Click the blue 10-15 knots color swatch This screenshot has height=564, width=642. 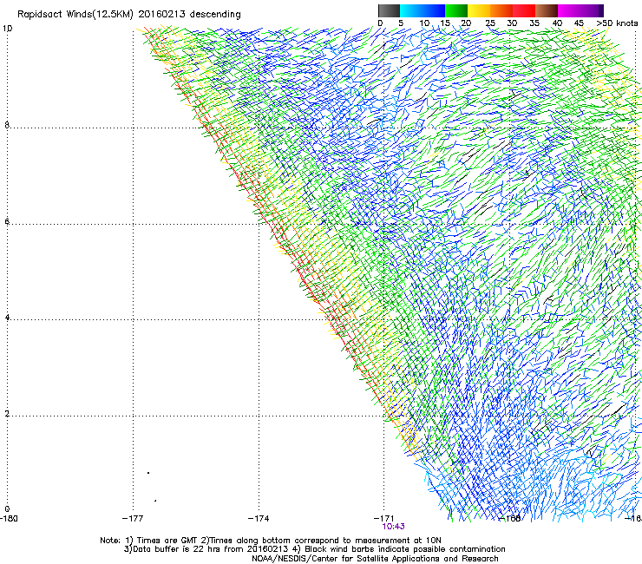pos(434,10)
